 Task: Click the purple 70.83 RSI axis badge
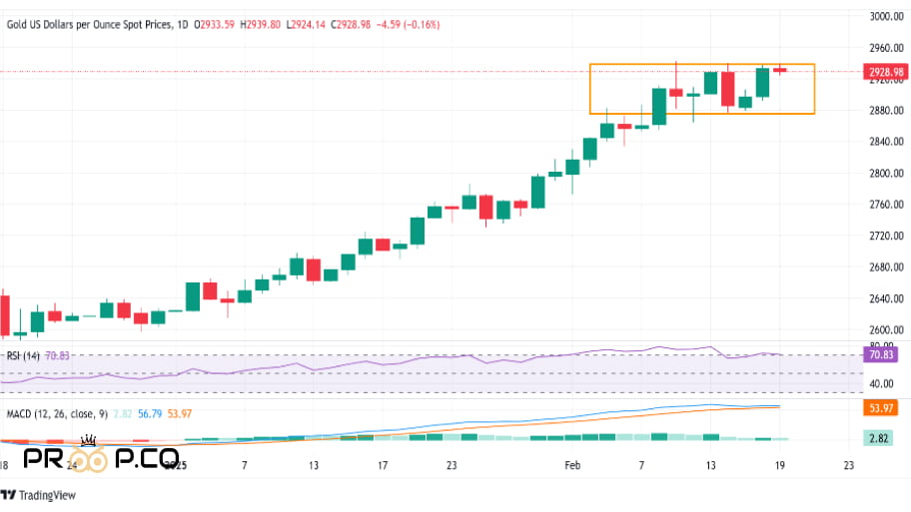click(881, 354)
